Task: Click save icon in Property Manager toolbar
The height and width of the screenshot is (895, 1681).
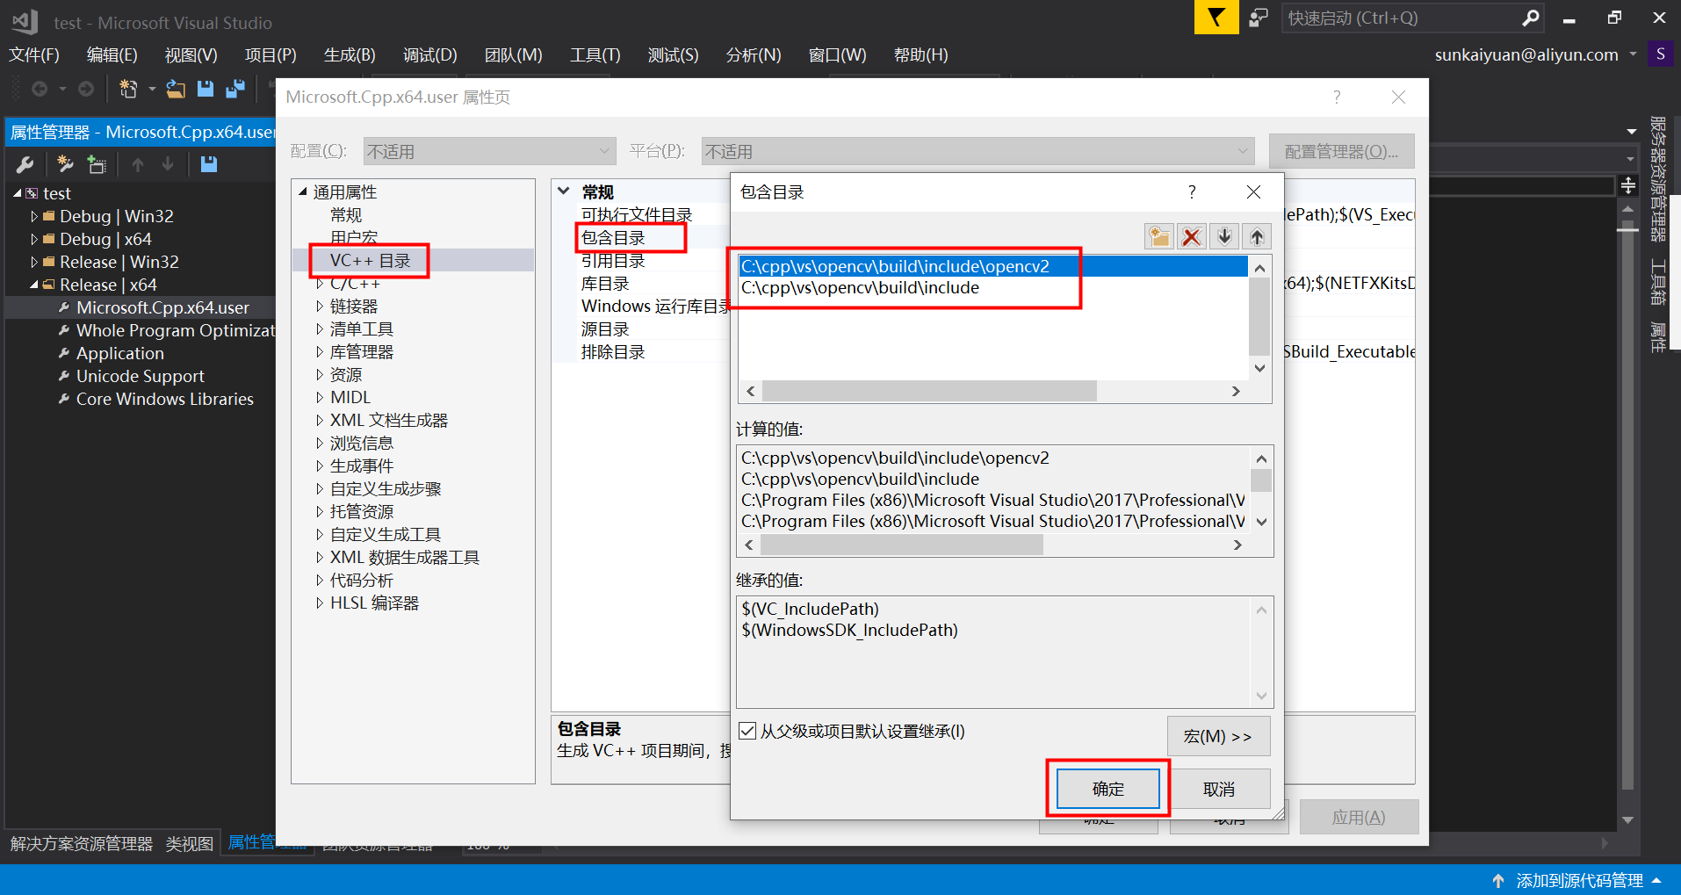Action: [x=209, y=164]
